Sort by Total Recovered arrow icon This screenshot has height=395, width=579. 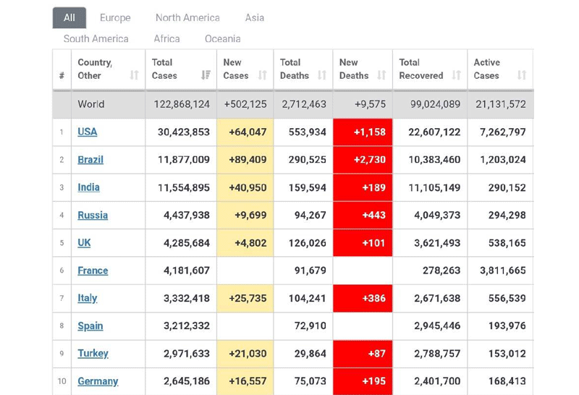[456, 75]
